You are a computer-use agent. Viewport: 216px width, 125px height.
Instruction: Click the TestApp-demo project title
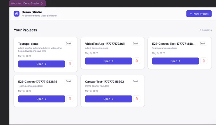(x=28, y=44)
